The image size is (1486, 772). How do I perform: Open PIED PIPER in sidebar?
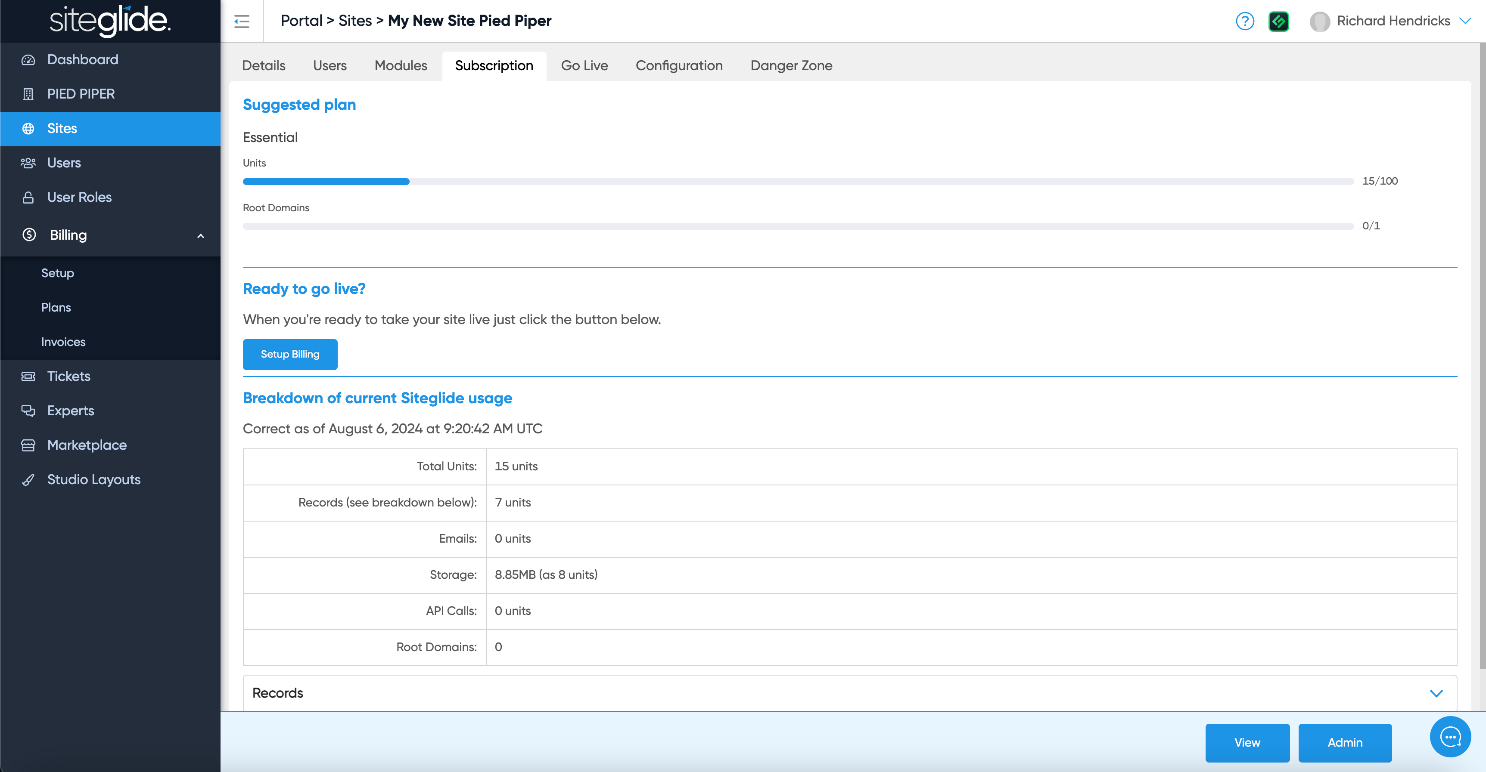(110, 94)
